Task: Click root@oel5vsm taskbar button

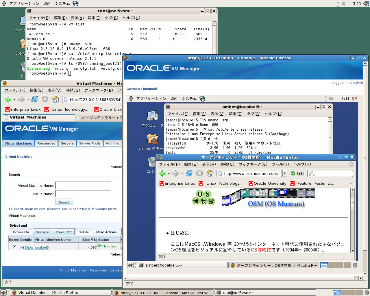Action: 265,293
